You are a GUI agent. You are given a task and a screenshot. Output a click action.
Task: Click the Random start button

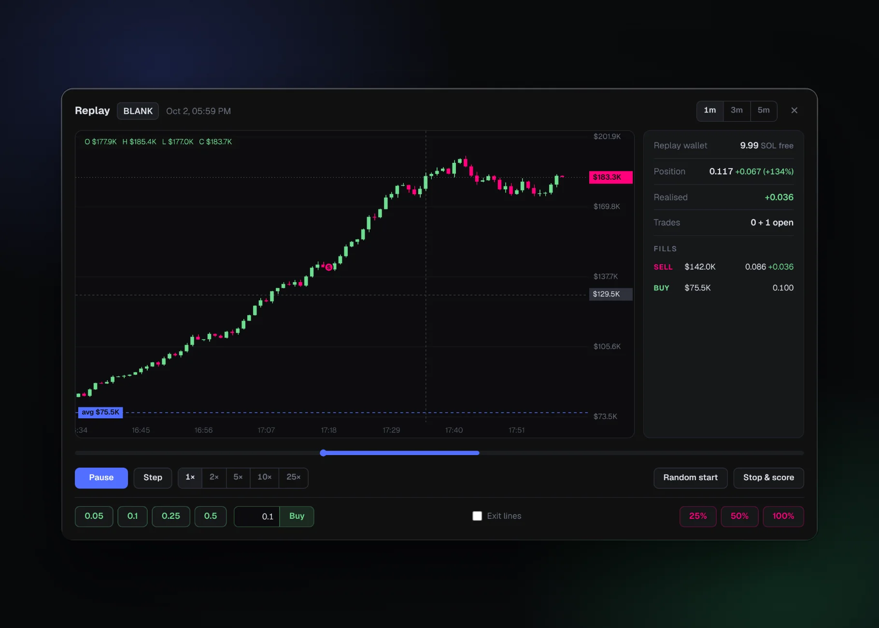691,478
